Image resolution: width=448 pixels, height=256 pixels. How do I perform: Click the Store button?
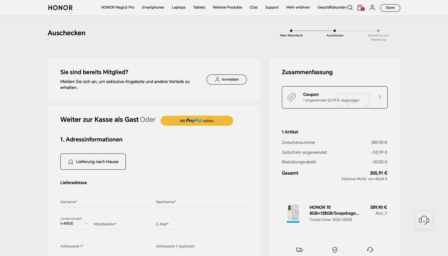(390, 8)
